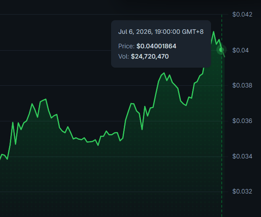Click the tooltip volume $24,720,470
This screenshot has width=261, height=217.
point(150,57)
